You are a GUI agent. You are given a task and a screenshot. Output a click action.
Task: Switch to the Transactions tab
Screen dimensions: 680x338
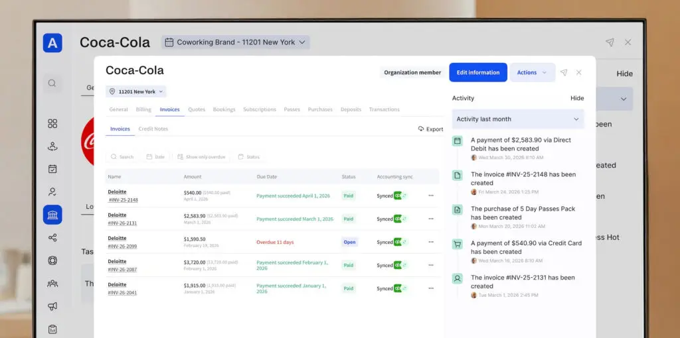384,109
